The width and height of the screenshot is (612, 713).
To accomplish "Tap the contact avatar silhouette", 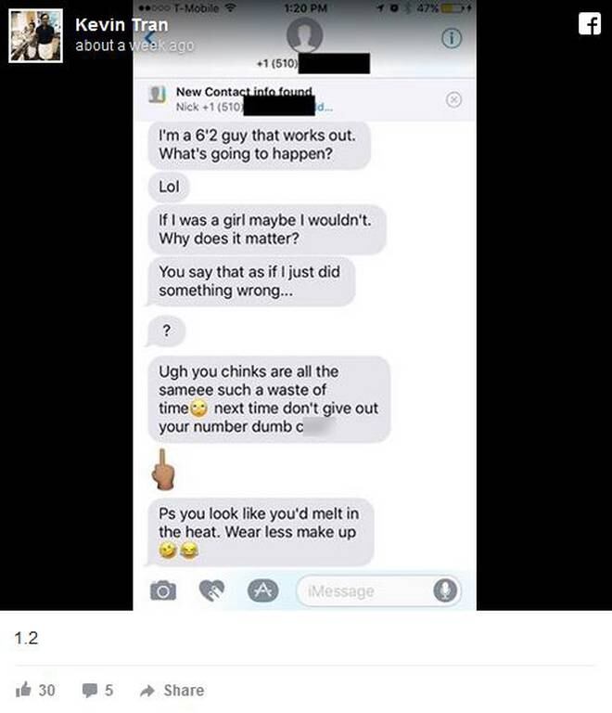I will point(305,35).
